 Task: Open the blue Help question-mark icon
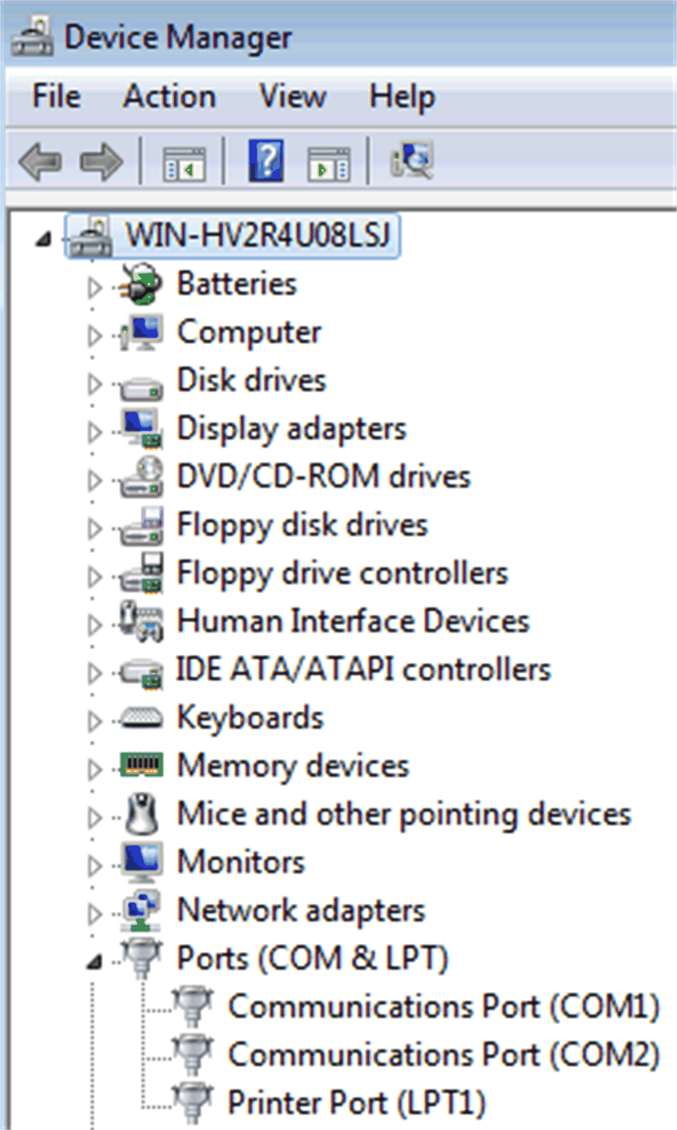point(266,161)
